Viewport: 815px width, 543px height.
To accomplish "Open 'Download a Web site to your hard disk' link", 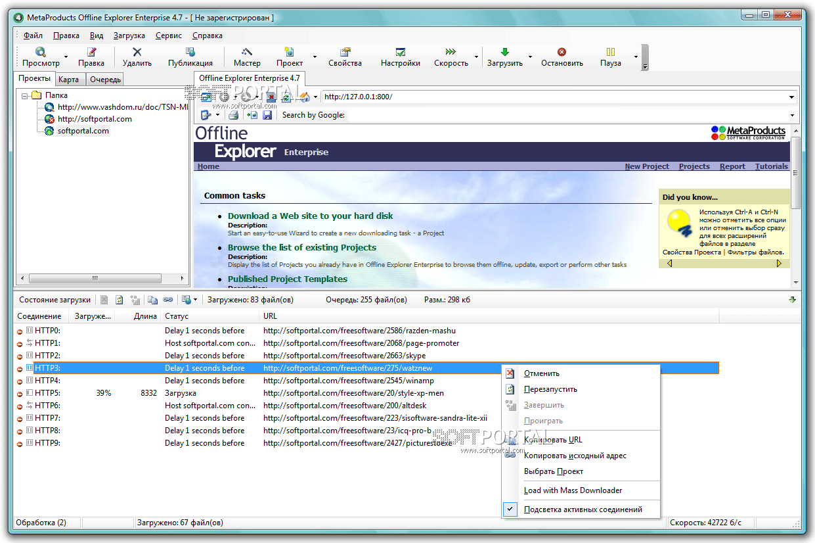I will pyautogui.click(x=310, y=216).
